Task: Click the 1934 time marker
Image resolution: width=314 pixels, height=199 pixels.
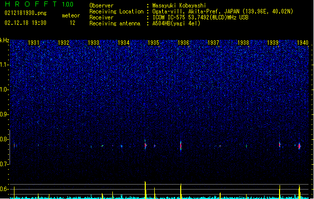Action: pos(124,42)
